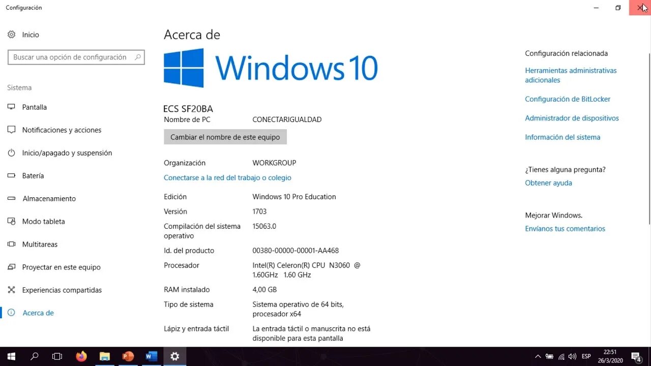
Task: Click the RAM value 4,00 GB
Action: [x=264, y=290]
